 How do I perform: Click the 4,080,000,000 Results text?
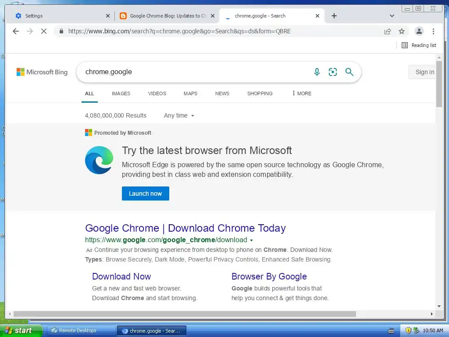click(115, 115)
